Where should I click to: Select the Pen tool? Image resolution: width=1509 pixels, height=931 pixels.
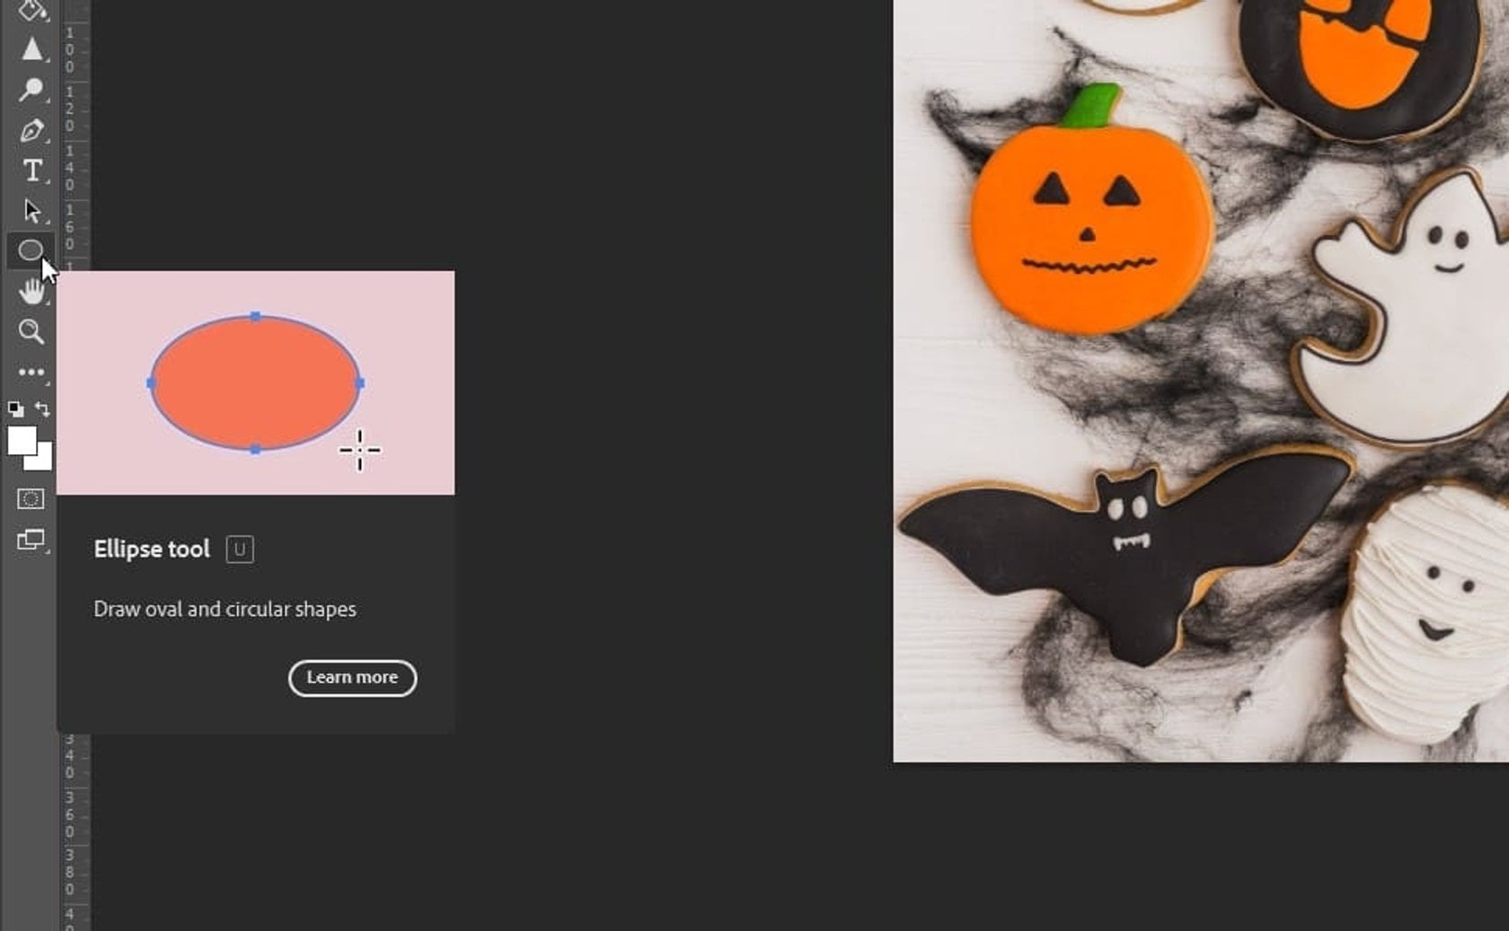[x=31, y=130]
